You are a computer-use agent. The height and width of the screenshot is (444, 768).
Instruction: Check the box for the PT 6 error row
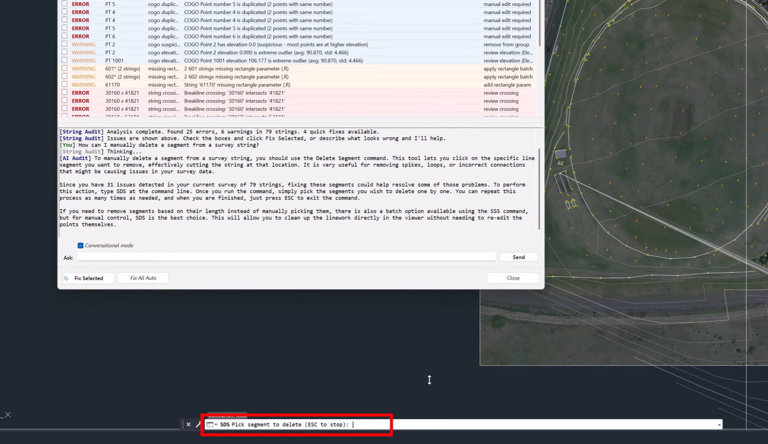click(x=65, y=36)
